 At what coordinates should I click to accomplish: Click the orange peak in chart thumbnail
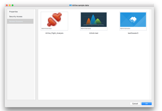[89, 21]
